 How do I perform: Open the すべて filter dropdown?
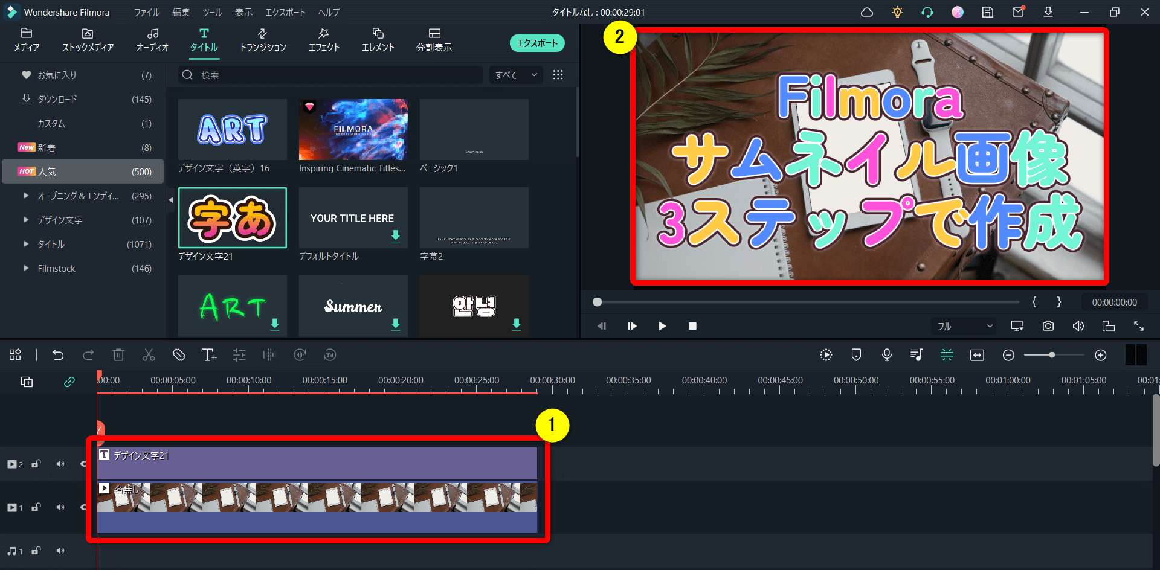click(x=515, y=75)
